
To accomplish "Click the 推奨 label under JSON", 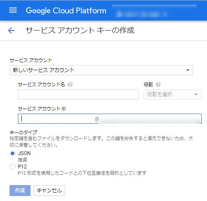I will point(23,160).
